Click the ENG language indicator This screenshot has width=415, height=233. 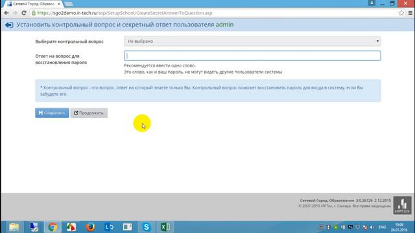tap(382, 227)
